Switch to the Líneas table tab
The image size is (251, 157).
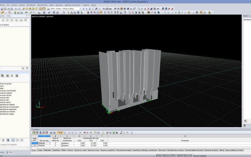(40, 150)
